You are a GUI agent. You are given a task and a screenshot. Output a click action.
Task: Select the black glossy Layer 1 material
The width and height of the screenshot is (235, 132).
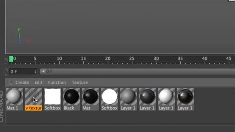pos(185,99)
